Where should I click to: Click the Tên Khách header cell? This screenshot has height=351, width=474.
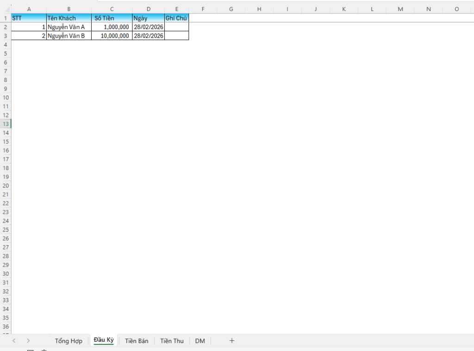click(69, 18)
